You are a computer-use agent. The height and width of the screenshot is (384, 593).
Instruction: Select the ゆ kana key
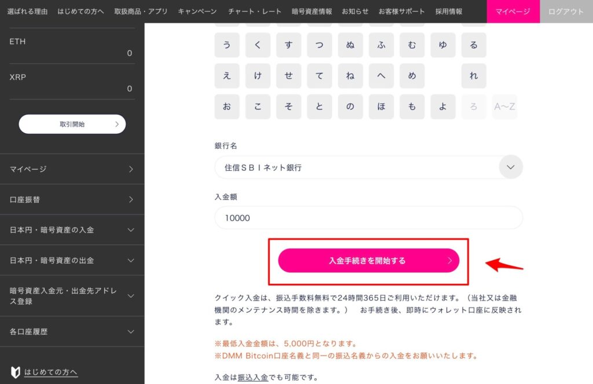(443, 45)
